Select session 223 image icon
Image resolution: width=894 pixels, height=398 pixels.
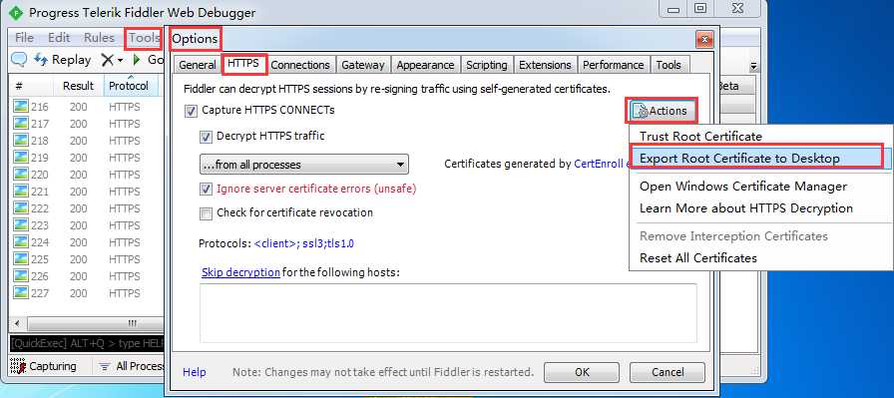click(x=21, y=225)
